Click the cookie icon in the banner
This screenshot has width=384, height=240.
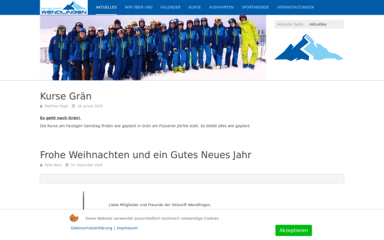click(74, 218)
